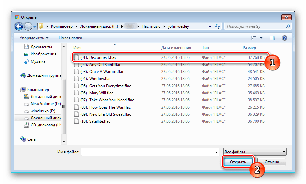The image size is (306, 184).
Task: Select Сеть in navigation pane
Action: point(28,139)
